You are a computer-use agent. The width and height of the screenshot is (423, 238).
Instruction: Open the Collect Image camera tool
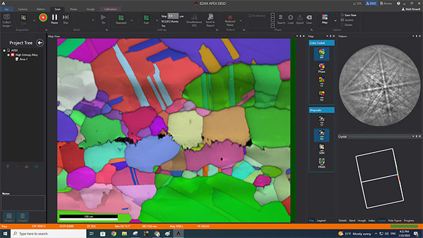click(7, 20)
